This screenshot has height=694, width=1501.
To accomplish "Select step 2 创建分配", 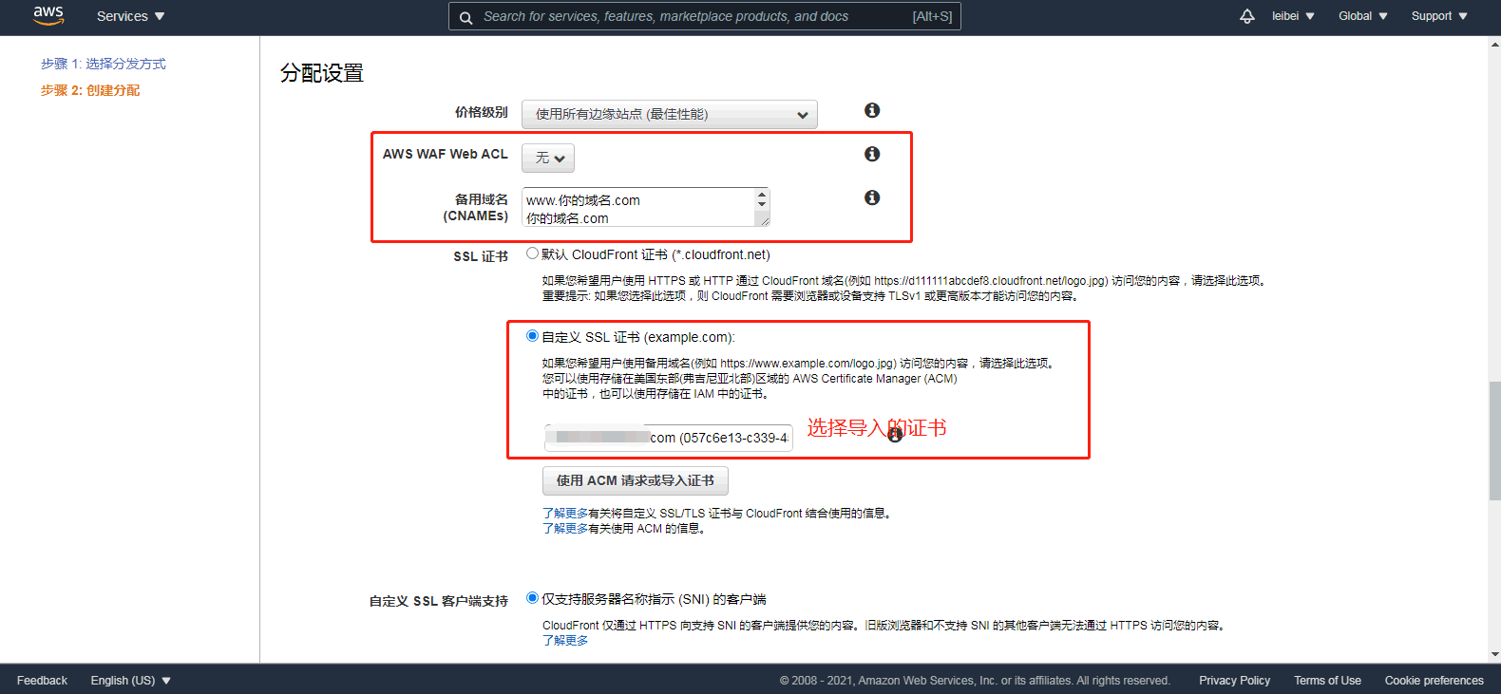I will (x=90, y=90).
